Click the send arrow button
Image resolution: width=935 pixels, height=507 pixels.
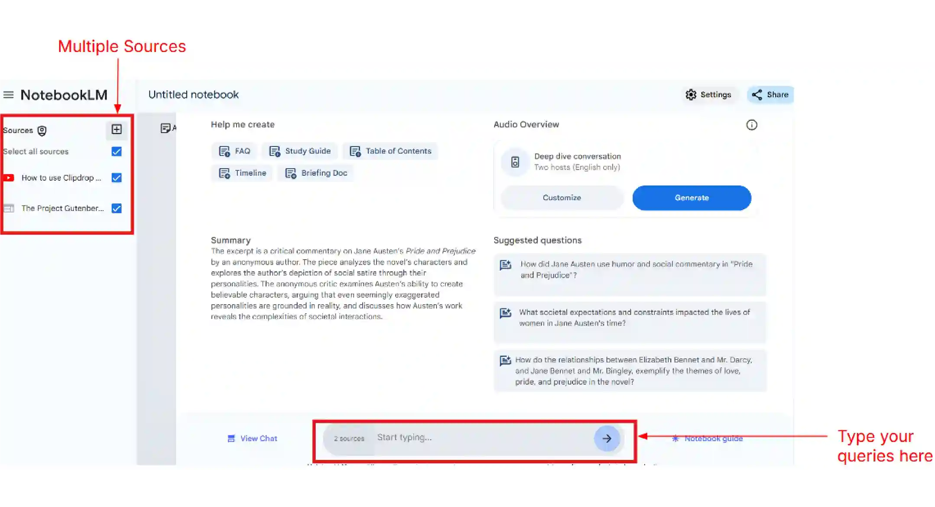(x=607, y=439)
